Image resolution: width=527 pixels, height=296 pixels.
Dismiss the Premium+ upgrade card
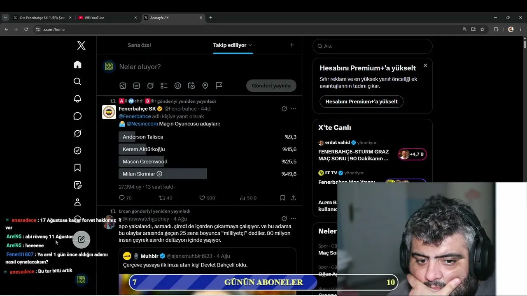click(x=425, y=65)
